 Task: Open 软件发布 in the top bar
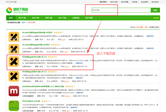[x=155, y=2]
